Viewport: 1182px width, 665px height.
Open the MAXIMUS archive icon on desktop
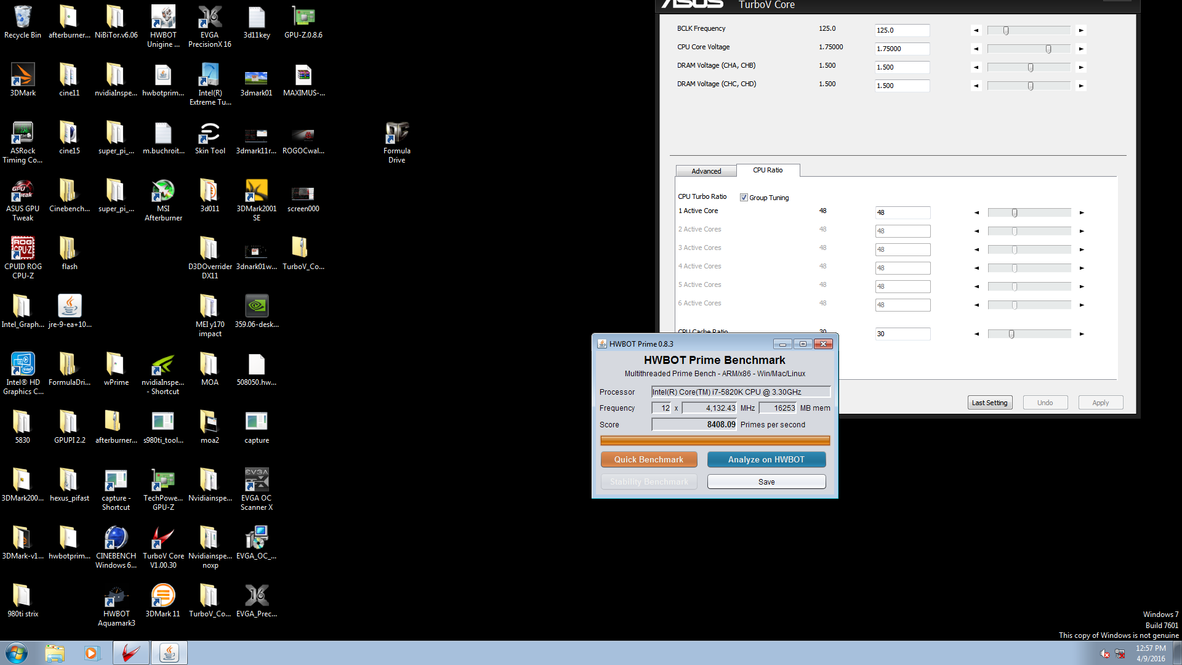click(304, 80)
